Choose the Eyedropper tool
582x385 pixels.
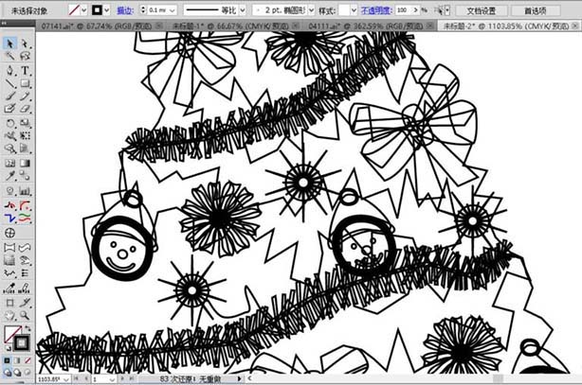9,176
